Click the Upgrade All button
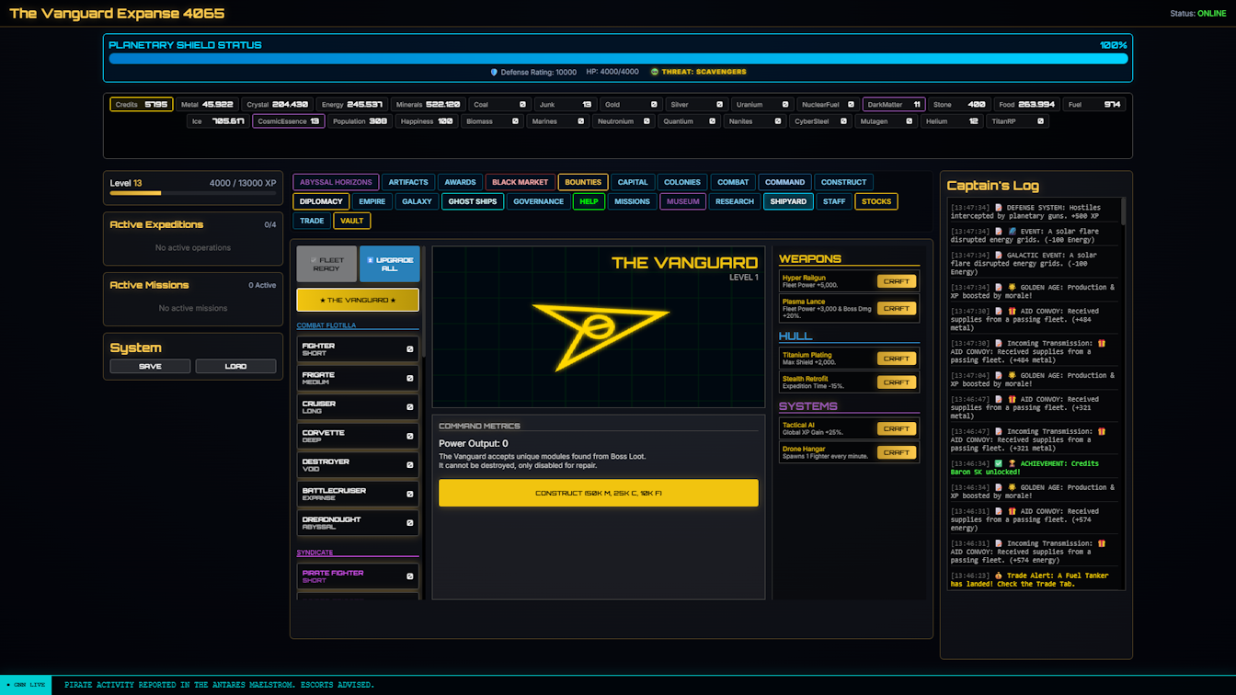Viewport: 1236px width, 695px height. (x=390, y=264)
